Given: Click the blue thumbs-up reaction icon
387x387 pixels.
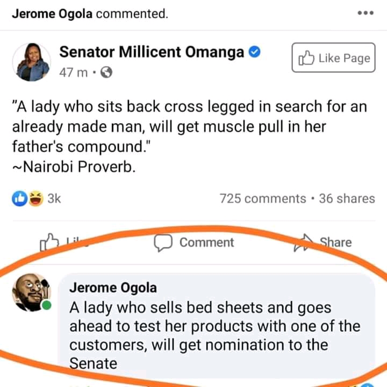Looking at the screenshot, I should click(19, 198).
